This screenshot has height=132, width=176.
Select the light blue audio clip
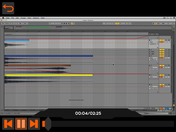pyautogui.click(x=17, y=40)
